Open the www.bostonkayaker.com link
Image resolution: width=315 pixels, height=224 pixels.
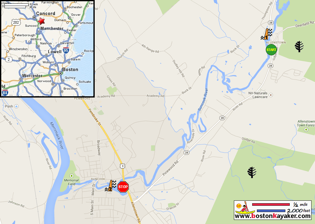click(x=273, y=216)
